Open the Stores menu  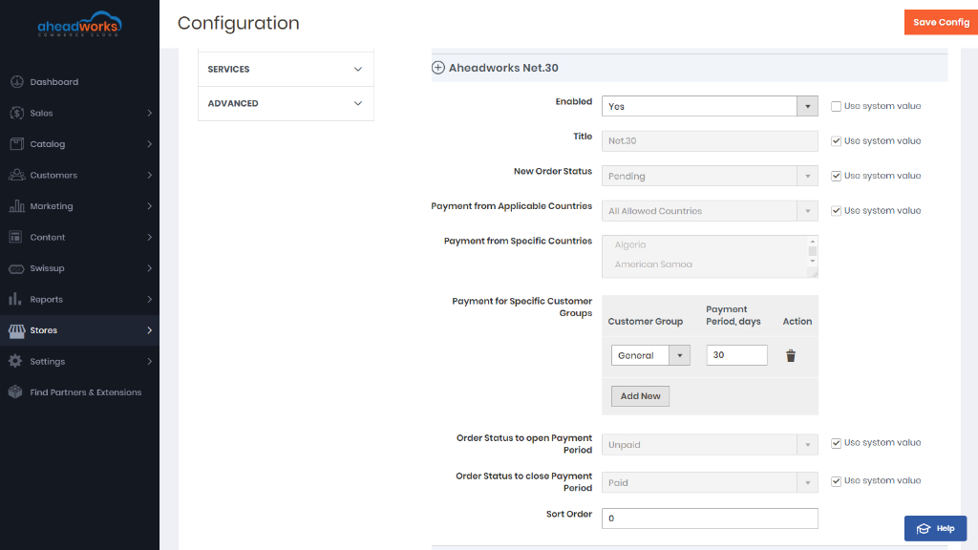[x=80, y=330]
